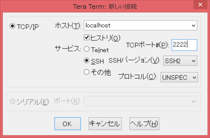Expand the Host history dropdown arrow
Viewport: 210px width, 138px height.
(x=194, y=25)
